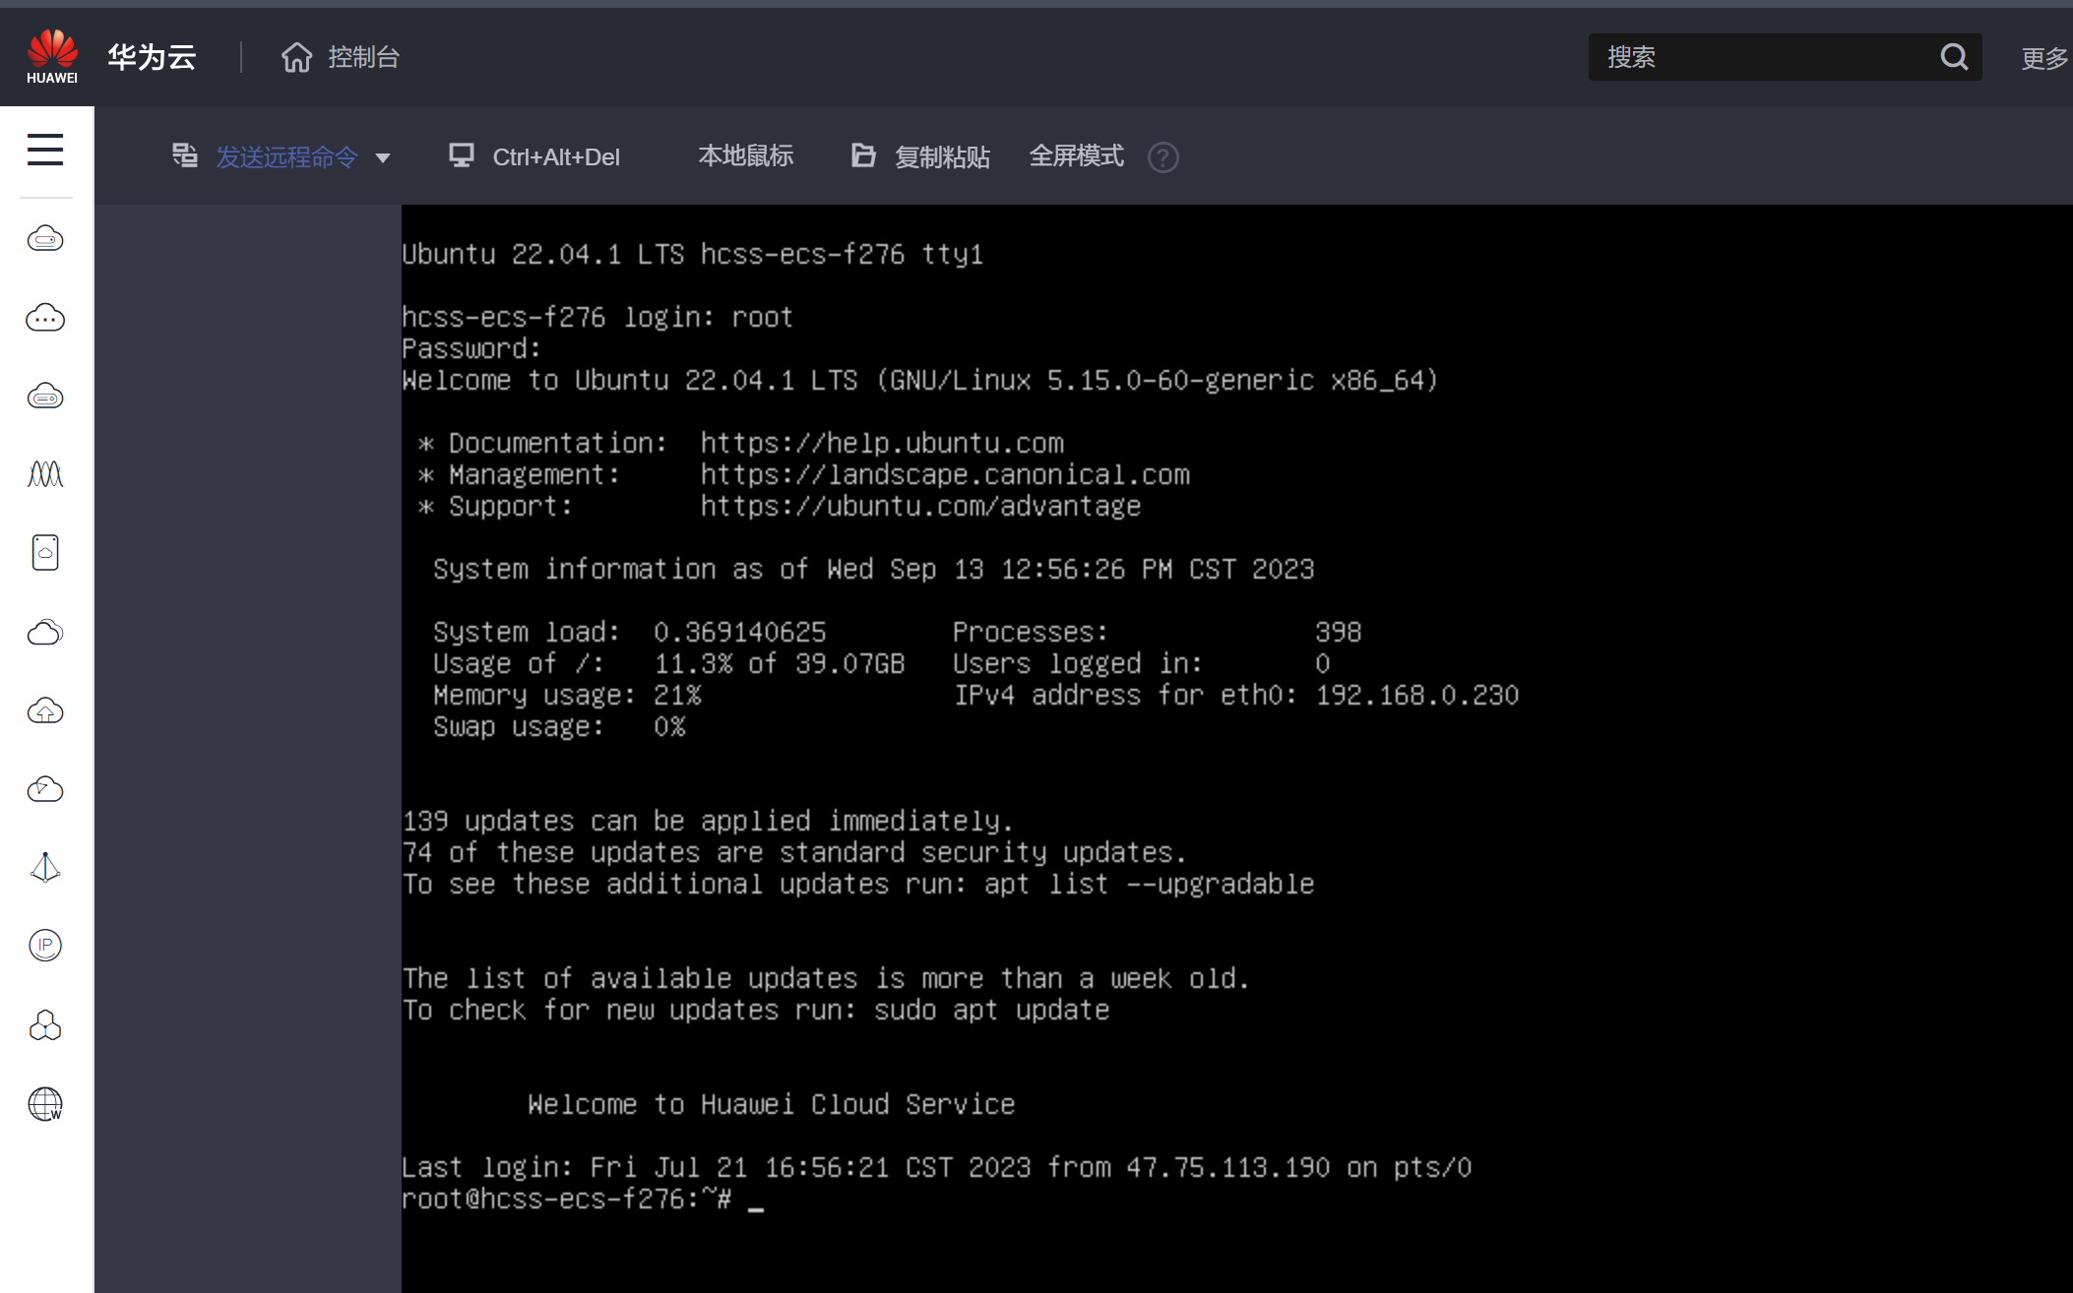Open the cloud with clock sidebar icon
Viewport: 2073px width, 1293px height.
[x=45, y=789]
